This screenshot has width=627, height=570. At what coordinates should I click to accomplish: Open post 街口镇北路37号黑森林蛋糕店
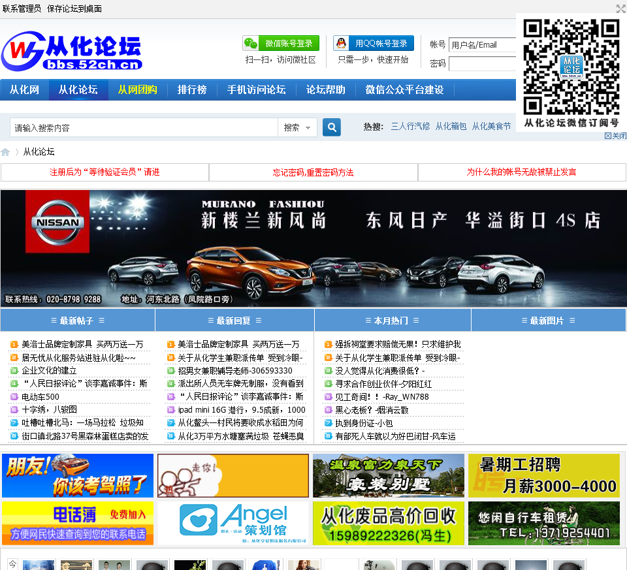click(x=85, y=436)
